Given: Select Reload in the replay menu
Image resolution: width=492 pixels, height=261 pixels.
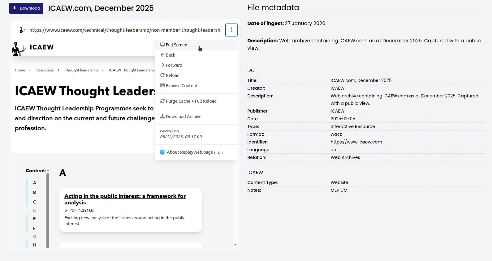Looking at the screenshot, I should [x=196, y=75].
